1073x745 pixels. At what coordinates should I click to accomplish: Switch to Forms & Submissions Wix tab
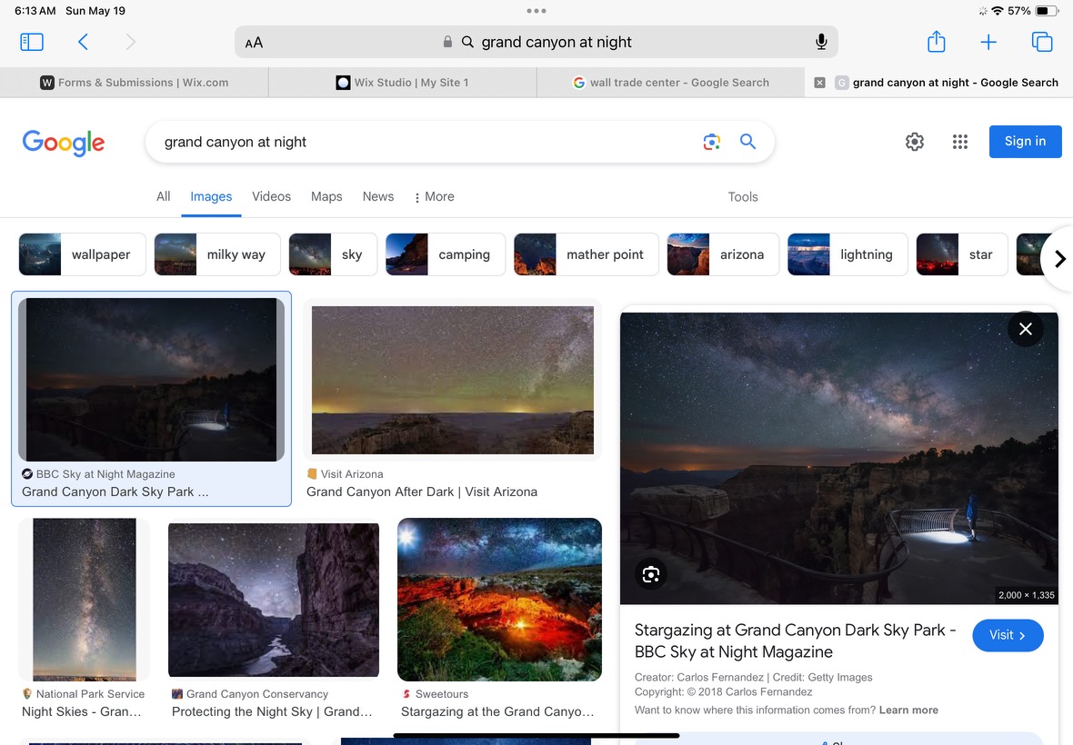(x=135, y=83)
